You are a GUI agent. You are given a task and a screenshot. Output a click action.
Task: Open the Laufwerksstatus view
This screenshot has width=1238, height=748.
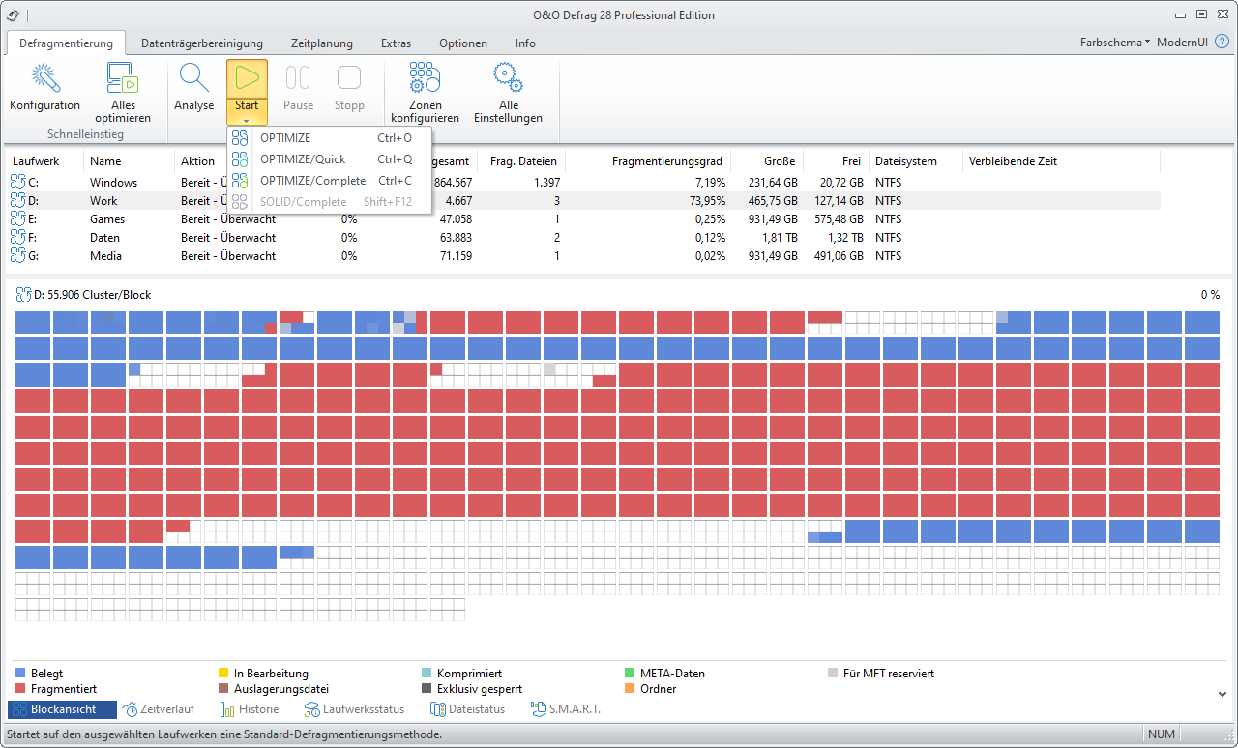pyautogui.click(x=355, y=709)
